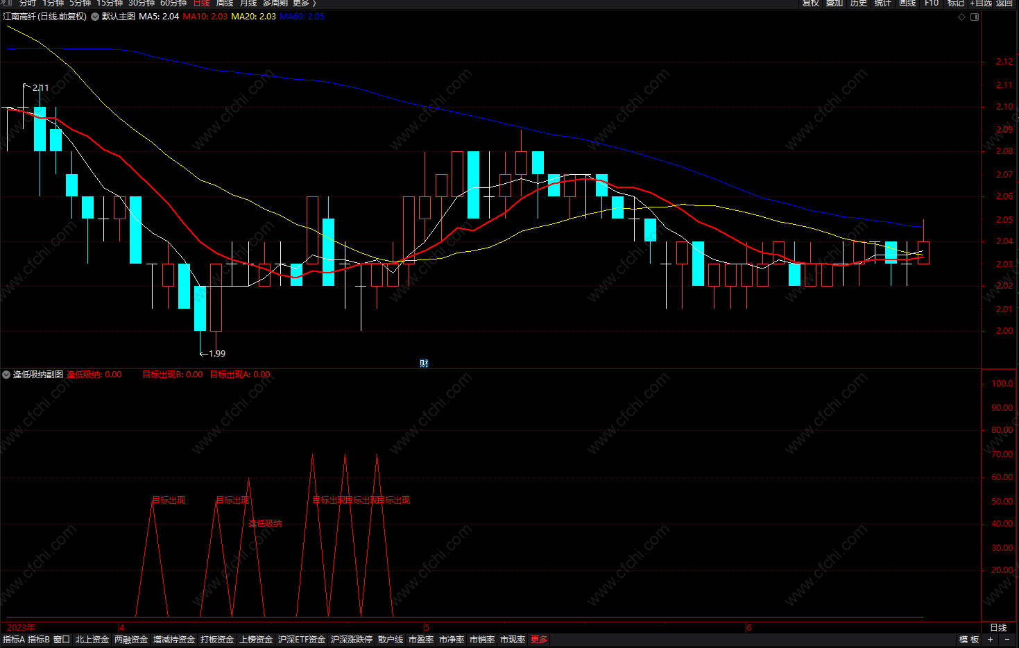
Task: Zoom out with the − button
Action: coord(1007,640)
